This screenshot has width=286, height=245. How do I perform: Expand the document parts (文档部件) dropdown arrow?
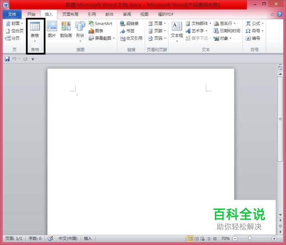click(210, 23)
